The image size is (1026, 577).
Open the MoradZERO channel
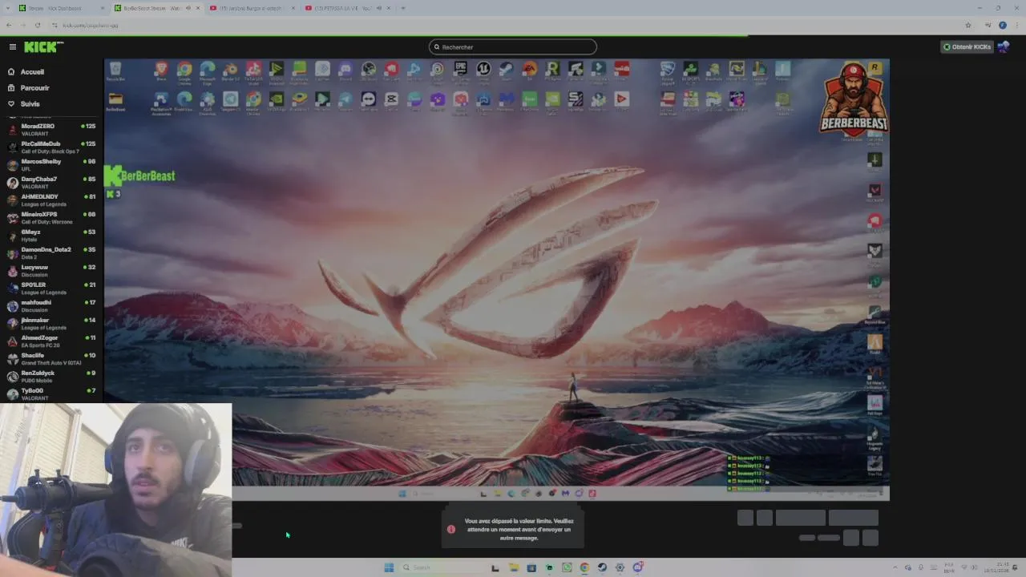51,130
